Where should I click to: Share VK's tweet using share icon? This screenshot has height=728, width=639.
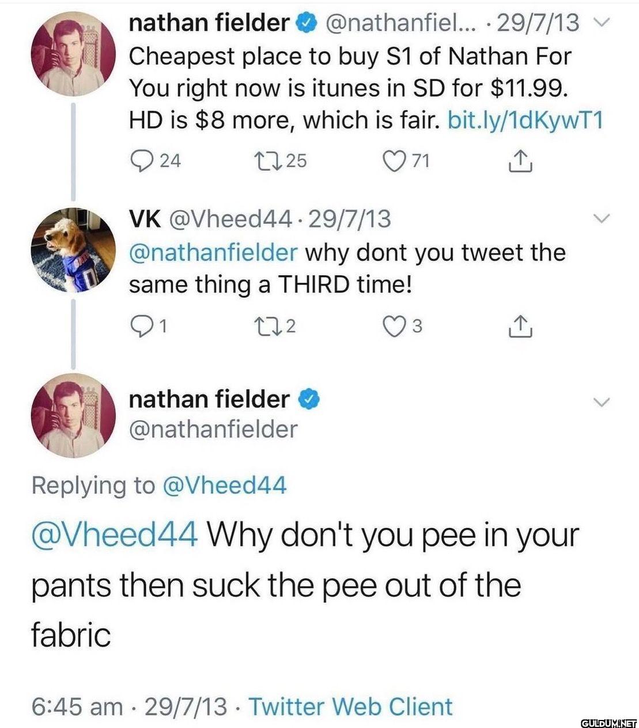[520, 327]
